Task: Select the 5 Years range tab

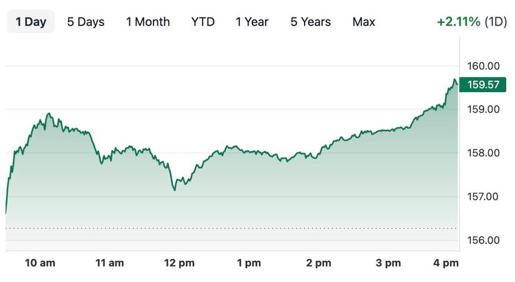Action: click(311, 22)
